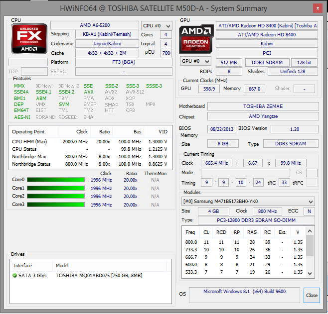Viewport: 328px width, 314px height.
Task: Click the Microsoft Windows 8.1 OS field
Action: (x=244, y=295)
